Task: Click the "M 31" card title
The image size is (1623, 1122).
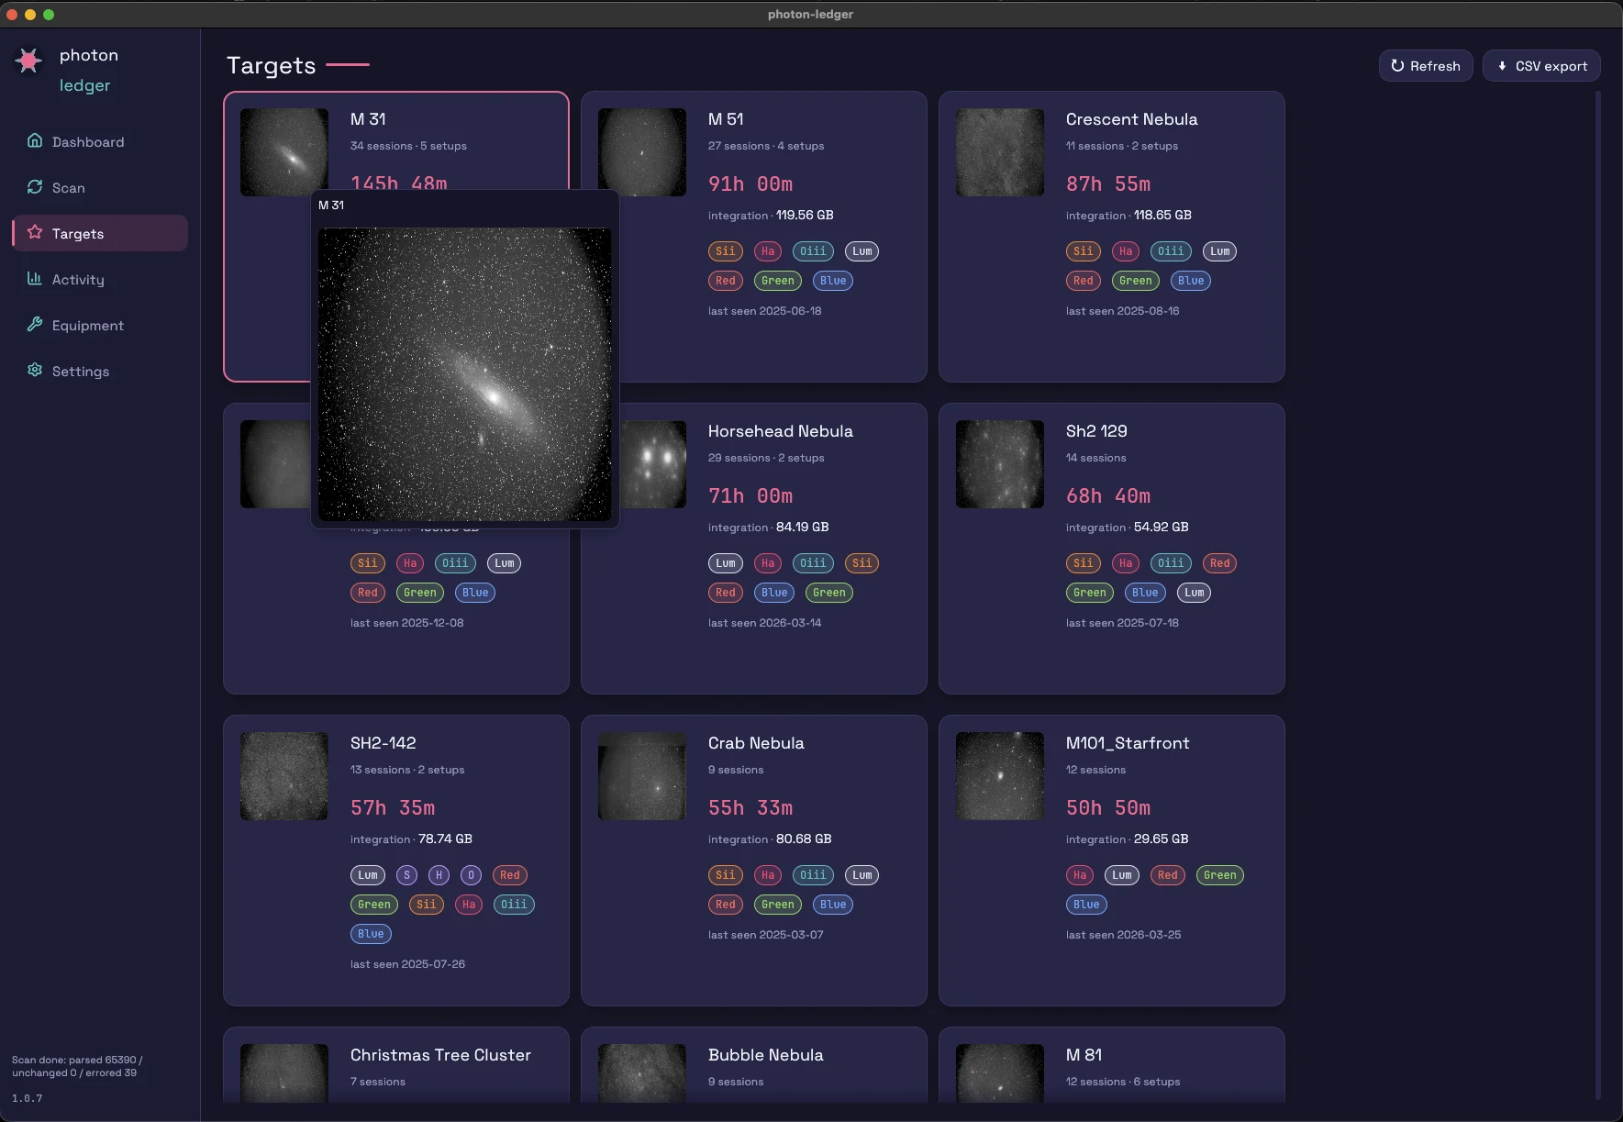Action: point(368,119)
